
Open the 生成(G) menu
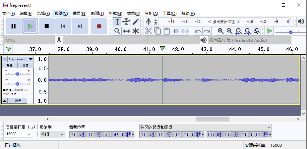[x=115, y=14]
